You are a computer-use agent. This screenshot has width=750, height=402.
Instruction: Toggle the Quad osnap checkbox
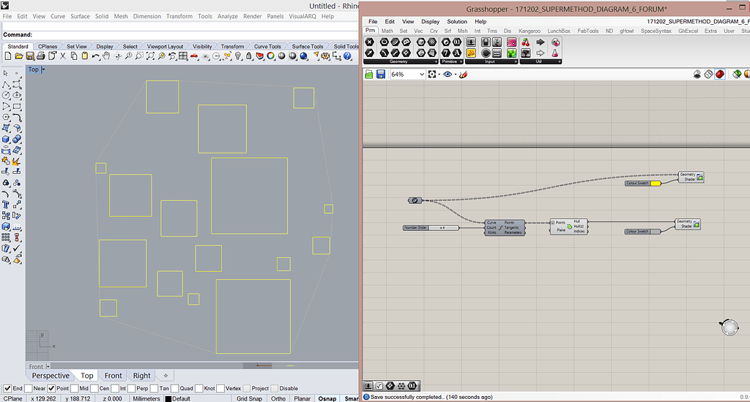[175, 389]
